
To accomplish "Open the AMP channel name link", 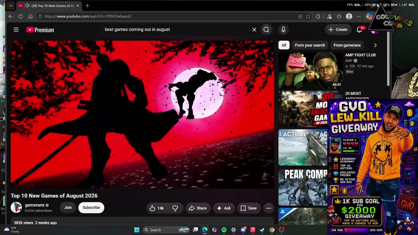I will tap(349, 61).
